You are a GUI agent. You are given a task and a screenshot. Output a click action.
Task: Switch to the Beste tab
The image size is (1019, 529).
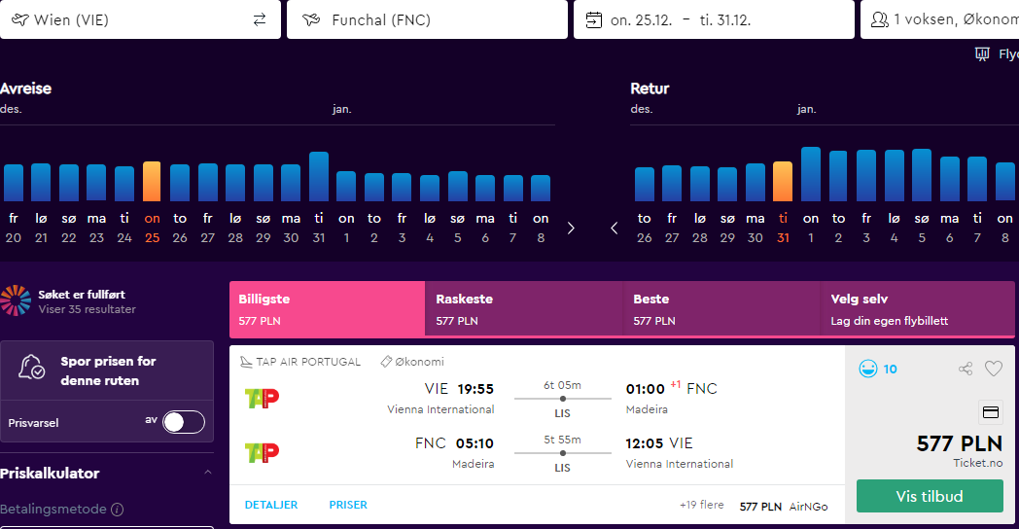[x=721, y=309]
